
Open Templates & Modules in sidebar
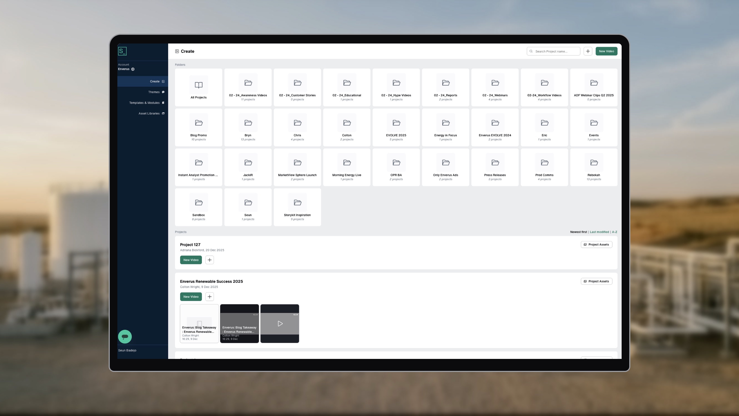(143, 103)
